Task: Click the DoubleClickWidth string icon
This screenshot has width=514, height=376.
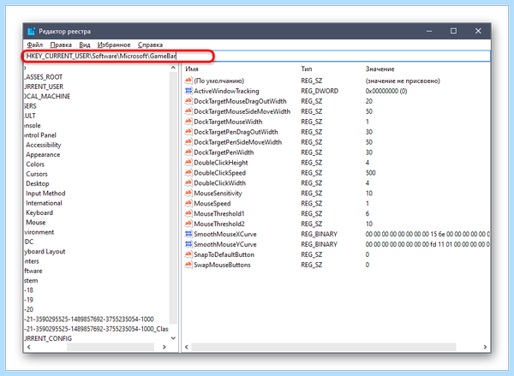Action: [188, 182]
